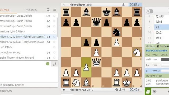The image size is (169, 95).
Task: Open RiskyBlitzer's player profile above the board
Action: [x=77, y=5]
